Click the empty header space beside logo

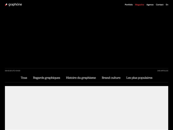pos(73,5)
